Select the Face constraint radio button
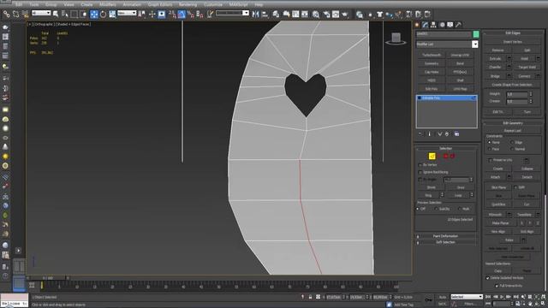The width and height of the screenshot is (548, 308). point(489,149)
